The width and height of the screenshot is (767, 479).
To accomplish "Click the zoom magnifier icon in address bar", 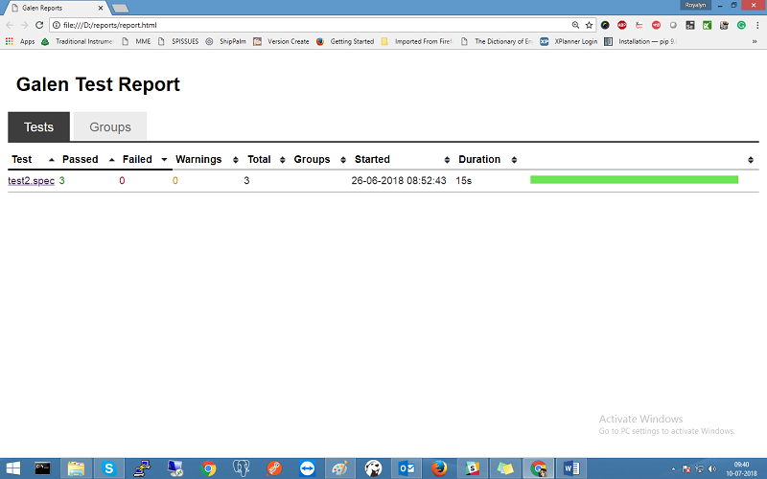I will pyautogui.click(x=575, y=25).
